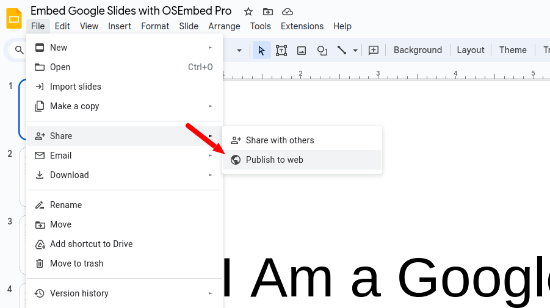Expand the Email submenu
The width and height of the screenshot is (550, 308).
[125, 156]
